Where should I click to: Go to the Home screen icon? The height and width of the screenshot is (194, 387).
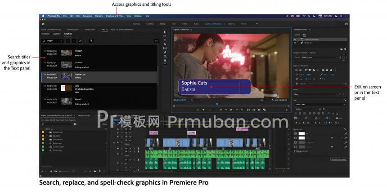(x=43, y=24)
